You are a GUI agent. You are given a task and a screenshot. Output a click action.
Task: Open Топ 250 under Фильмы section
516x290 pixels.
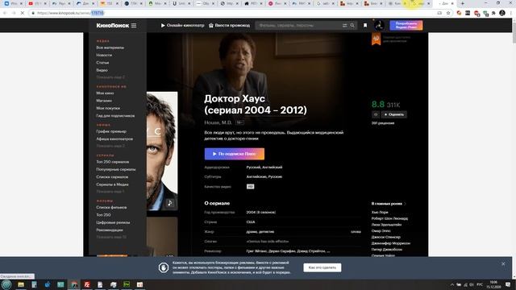103,215
